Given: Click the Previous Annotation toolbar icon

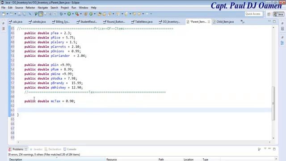Looking at the screenshot, I should [126, 14].
